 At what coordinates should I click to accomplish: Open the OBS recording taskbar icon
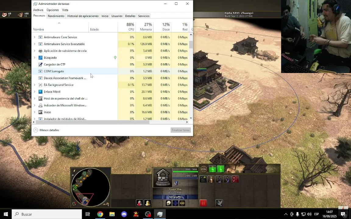click(148, 214)
